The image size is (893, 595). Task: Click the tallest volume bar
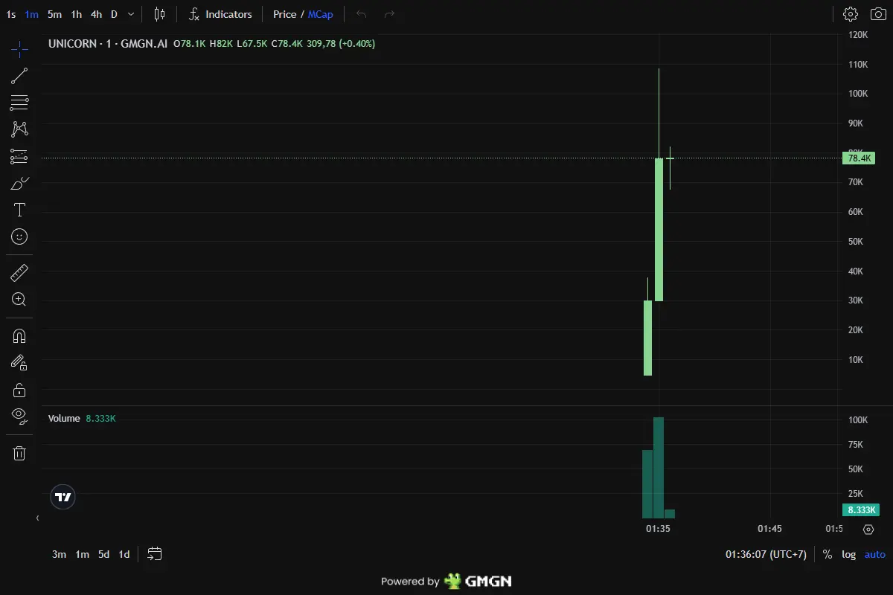point(659,467)
